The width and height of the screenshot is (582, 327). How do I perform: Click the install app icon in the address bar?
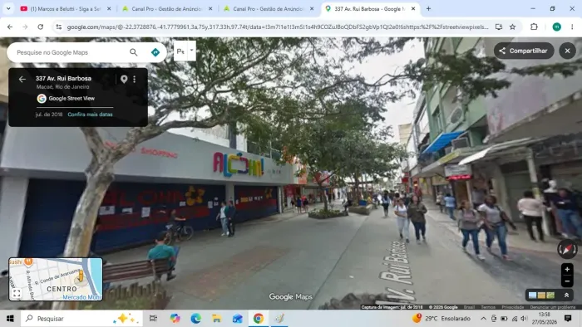pyautogui.click(x=499, y=27)
